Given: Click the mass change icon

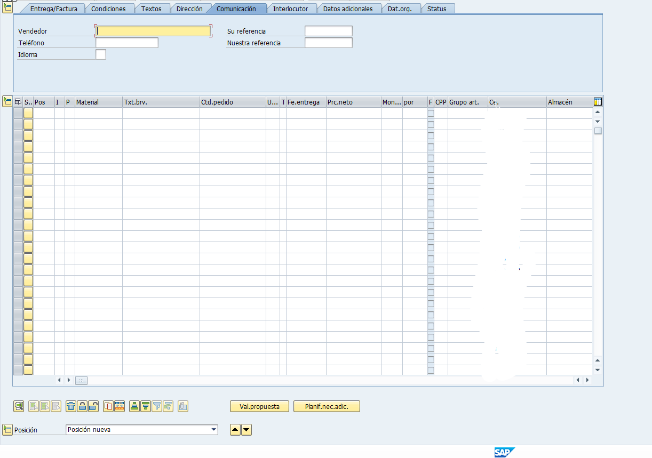Looking at the screenshot, I should [x=120, y=406].
